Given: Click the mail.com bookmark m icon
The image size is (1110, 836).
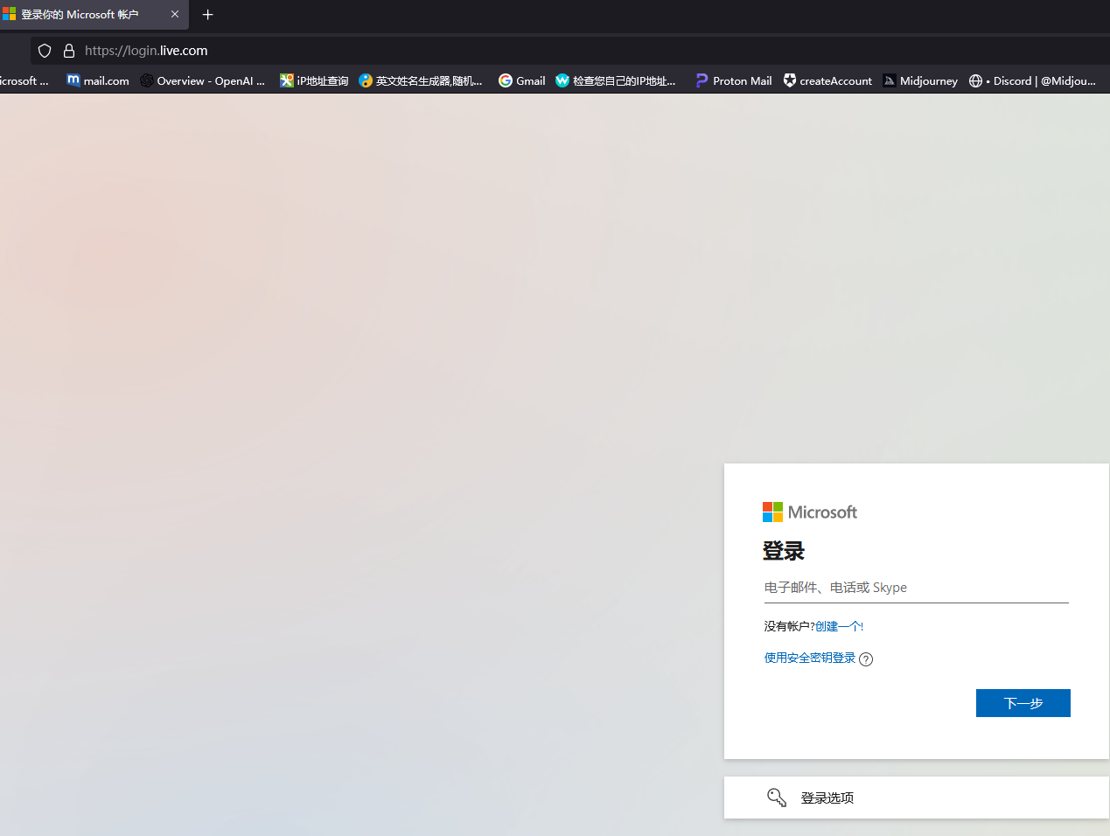Looking at the screenshot, I should tap(73, 80).
